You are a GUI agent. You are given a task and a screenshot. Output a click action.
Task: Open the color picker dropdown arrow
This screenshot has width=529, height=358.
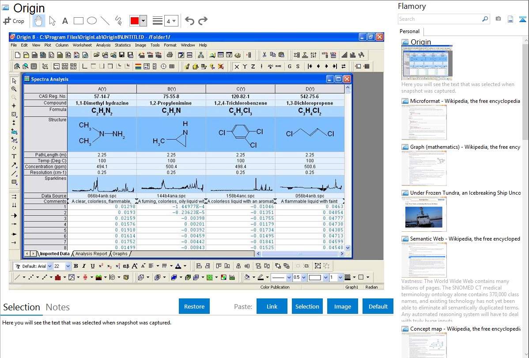pos(143,21)
